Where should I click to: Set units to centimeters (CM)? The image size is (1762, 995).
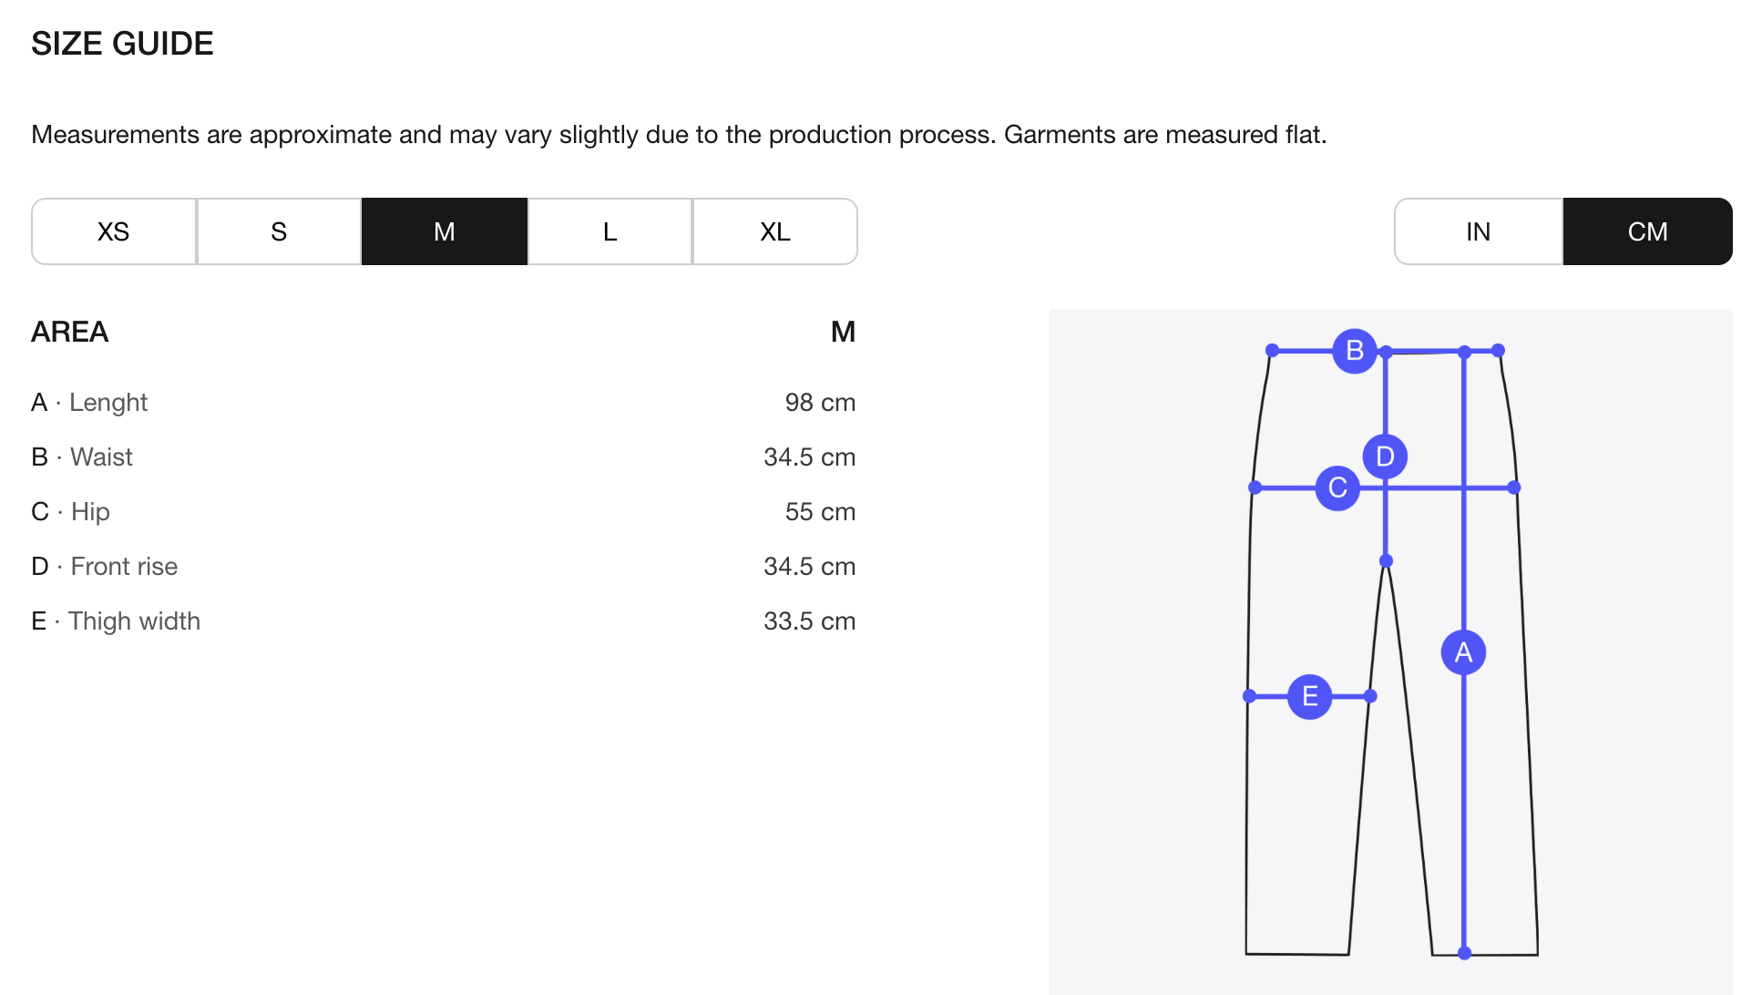tap(1647, 231)
